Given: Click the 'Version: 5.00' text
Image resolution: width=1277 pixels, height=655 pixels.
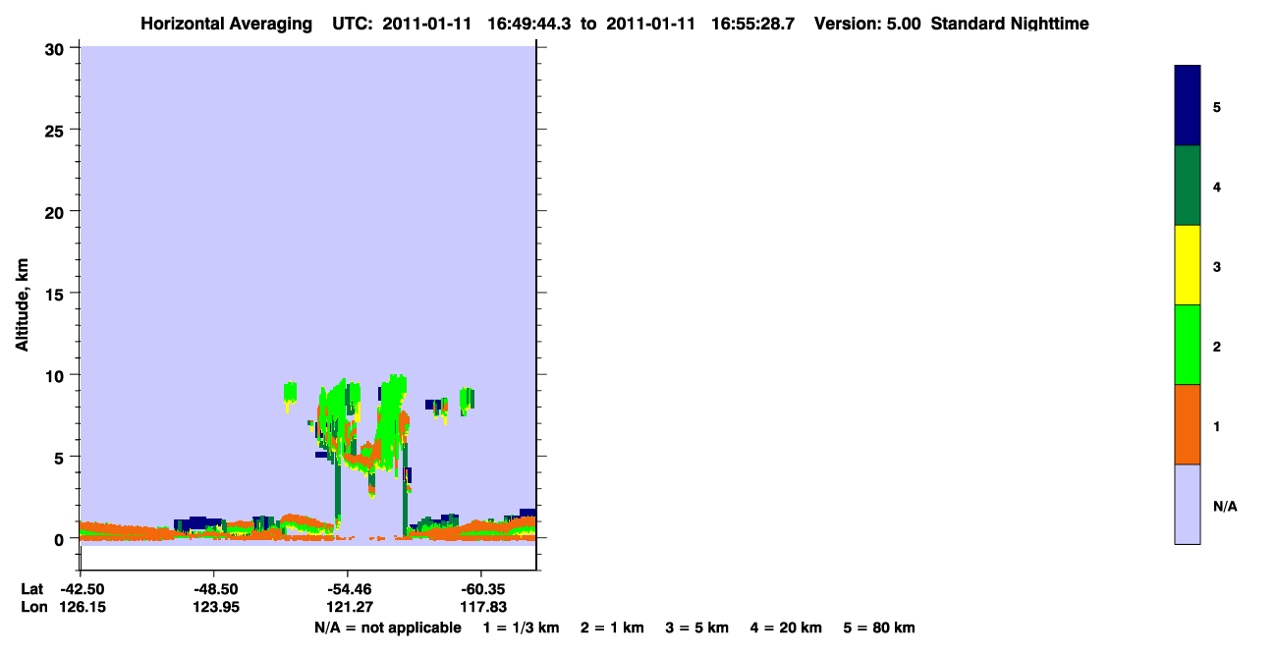Looking at the screenshot, I should pos(867,24).
